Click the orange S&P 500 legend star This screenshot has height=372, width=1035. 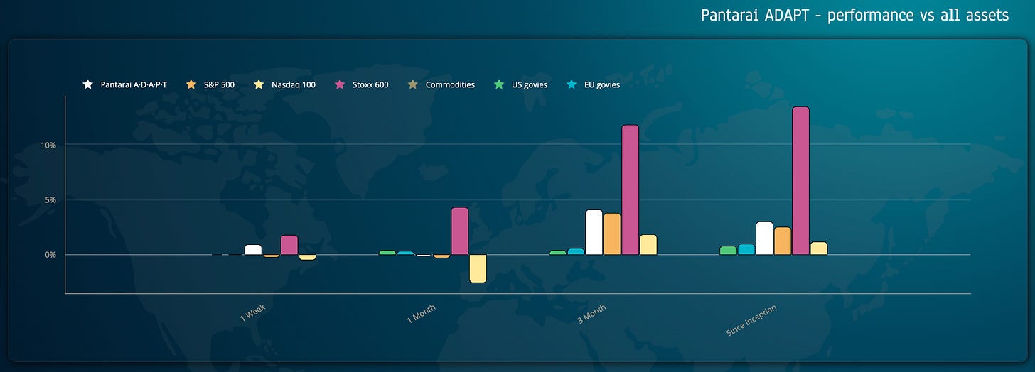click(191, 84)
